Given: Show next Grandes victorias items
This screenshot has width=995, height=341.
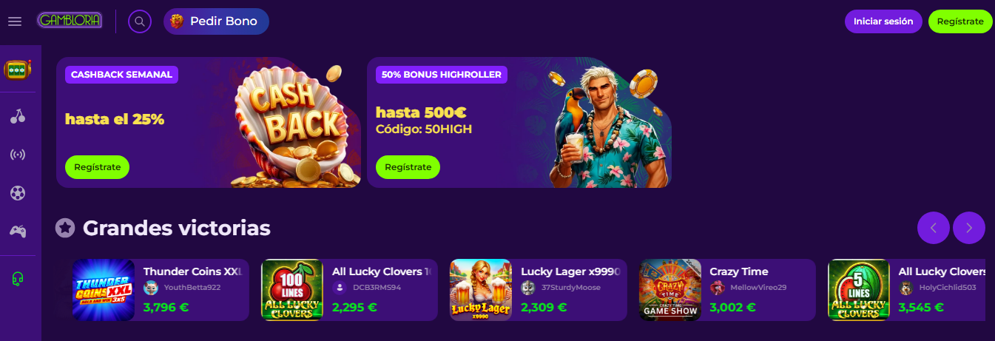Looking at the screenshot, I should tap(969, 228).
